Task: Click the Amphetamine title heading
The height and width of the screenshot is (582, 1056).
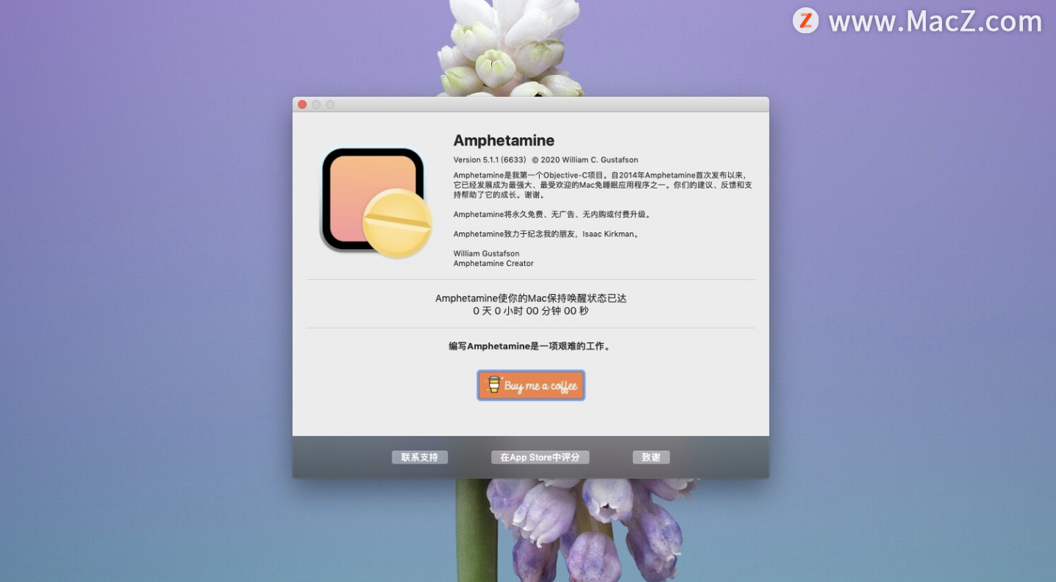Action: click(x=504, y=140)
